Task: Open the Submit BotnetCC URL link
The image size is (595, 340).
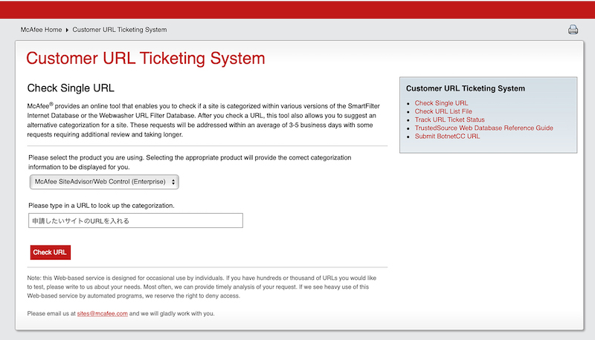Action: (447, 137)
